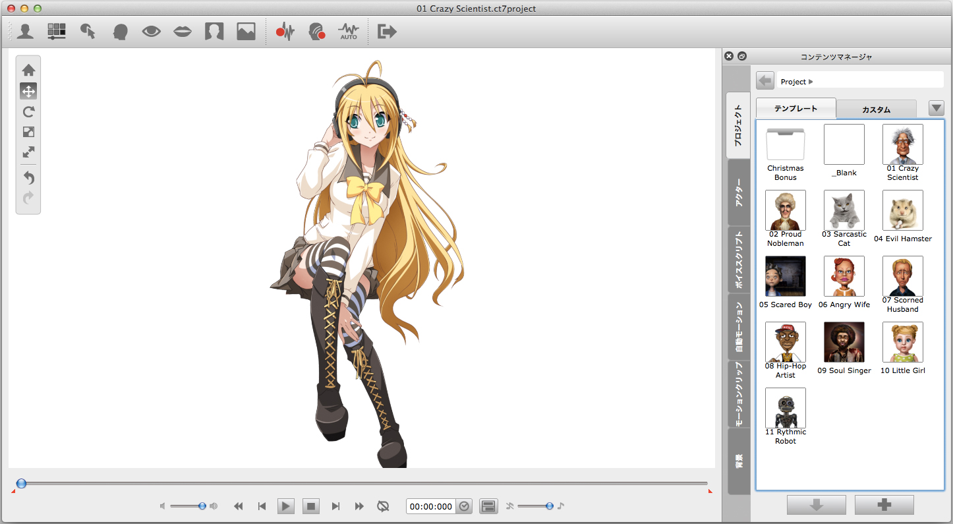Open the プロジェクト side tab
Screen dimensions: 953x524
[738, 125]
